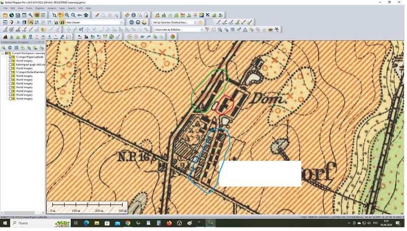The image size is (407, 231).
Task: Select the Zoom In magnifier tool
Action: click(x=67, y=15)
